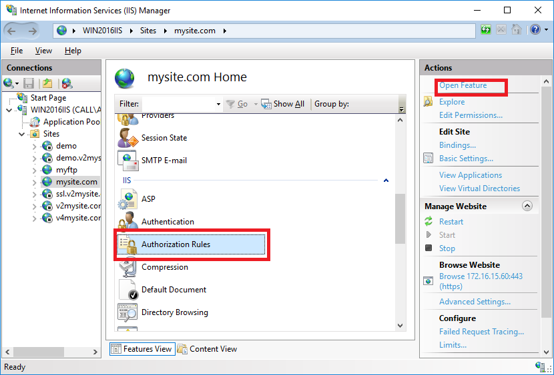
Task: Select the Default Document feature icon
Action: click(x=127, y=290)
